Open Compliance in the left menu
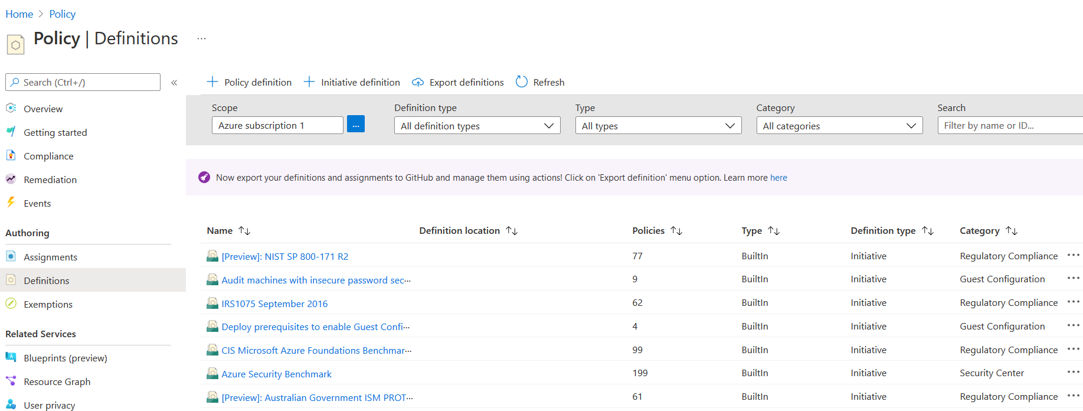 pos(48,156)
